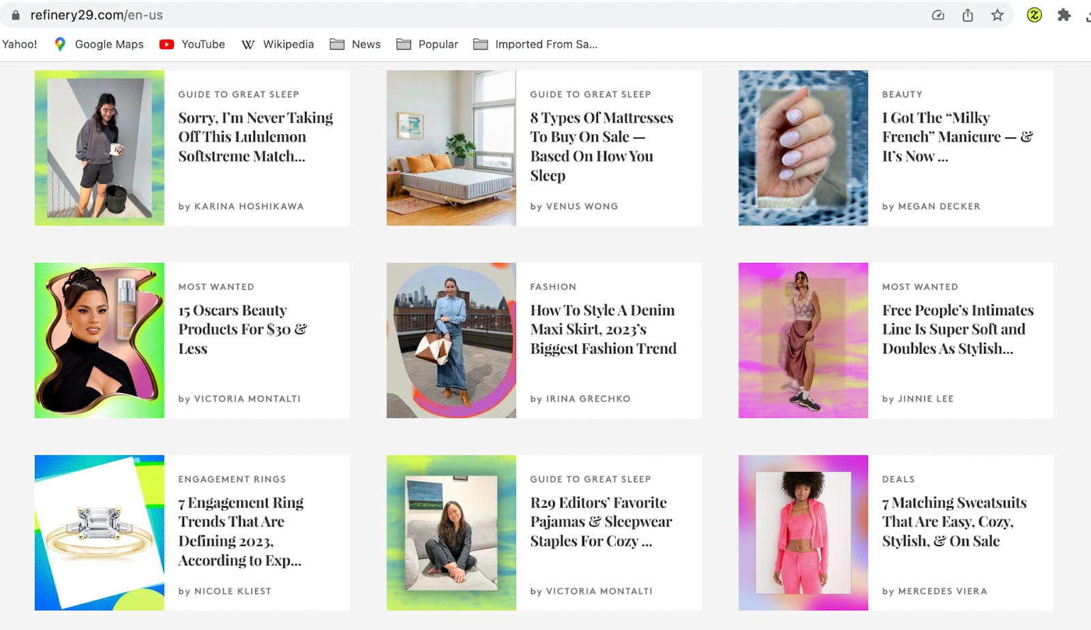Viewport: 1091px width, 630px height.
Task: Open the pajamas and sleepwear photo thumbnail
Action: (x=451, y=533)
